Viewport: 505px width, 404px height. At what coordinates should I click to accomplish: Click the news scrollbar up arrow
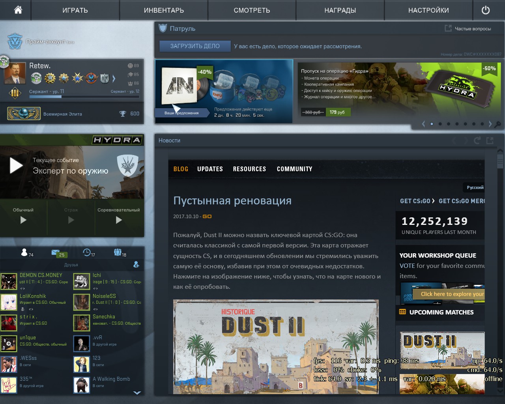click(500, 151)
